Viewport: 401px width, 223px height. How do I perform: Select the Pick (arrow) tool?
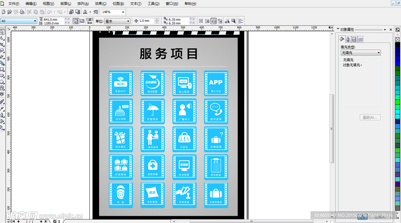click(2, 32)
